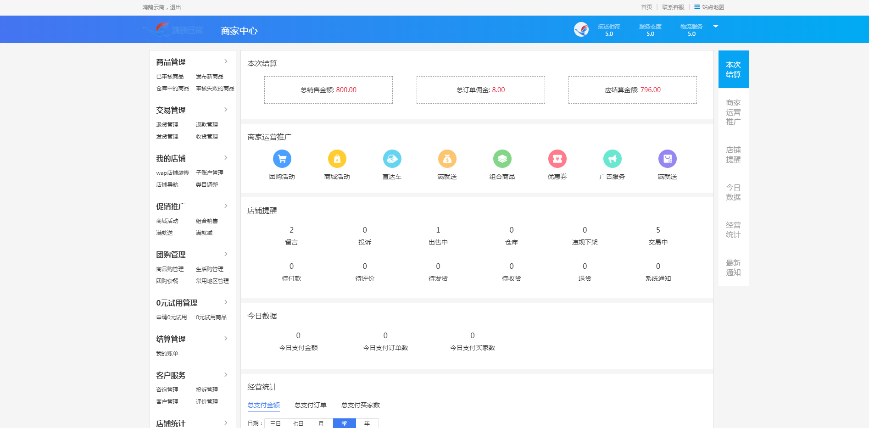Switch date range to 三日
869x428 pixels.
pos(275,423)
